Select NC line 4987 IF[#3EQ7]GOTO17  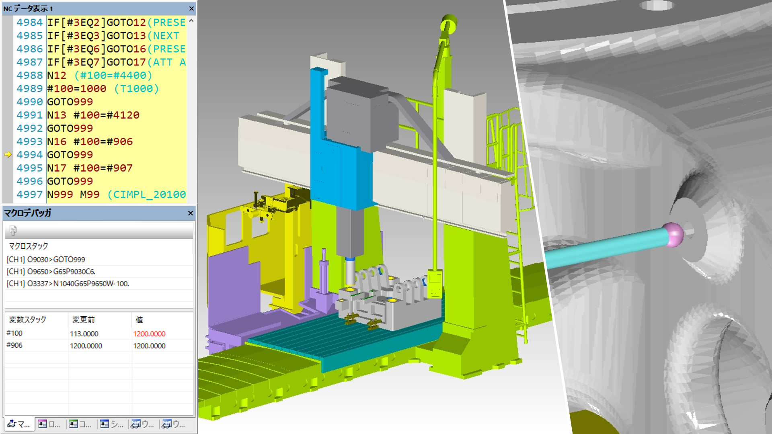click(x=116, y=62)
